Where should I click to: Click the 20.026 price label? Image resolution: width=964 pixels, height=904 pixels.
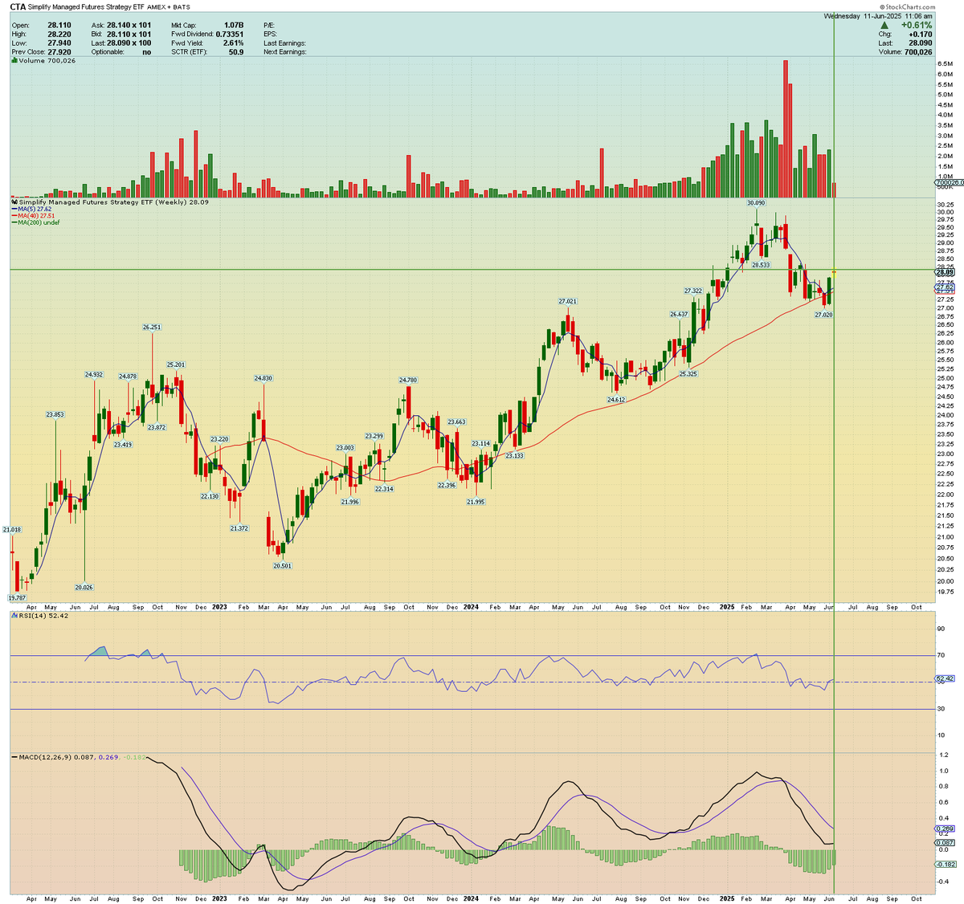(84, 587)
